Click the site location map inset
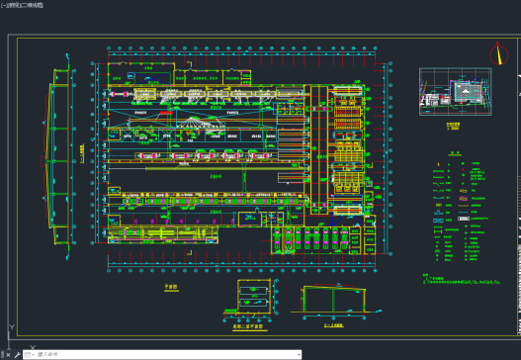 (x=455, y=92)
